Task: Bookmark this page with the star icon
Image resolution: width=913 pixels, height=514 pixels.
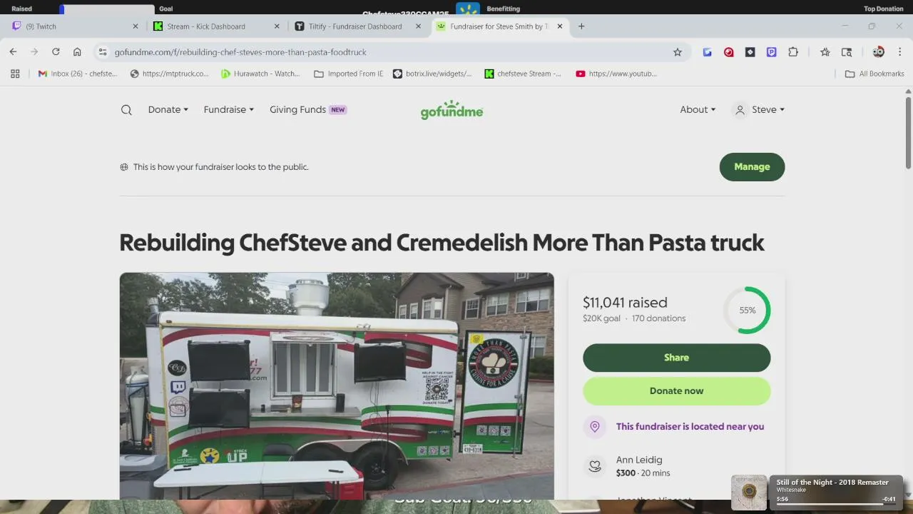Action: 678,52
